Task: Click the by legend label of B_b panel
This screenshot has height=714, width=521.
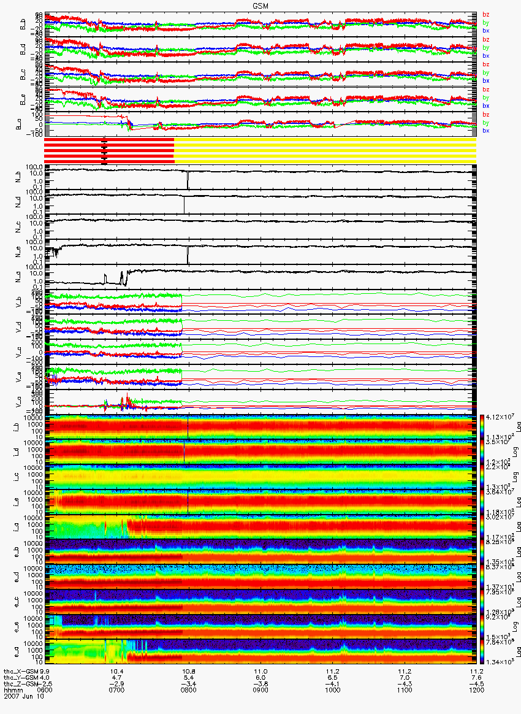Action: pyautogui.click(x=486, y=22)
